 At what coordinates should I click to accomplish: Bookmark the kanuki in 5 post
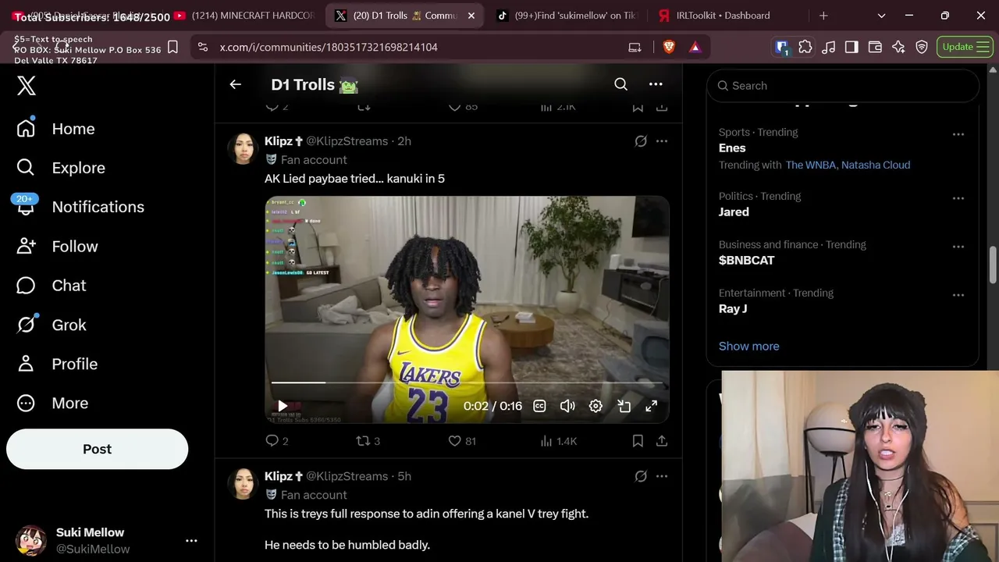coord(638,441)
